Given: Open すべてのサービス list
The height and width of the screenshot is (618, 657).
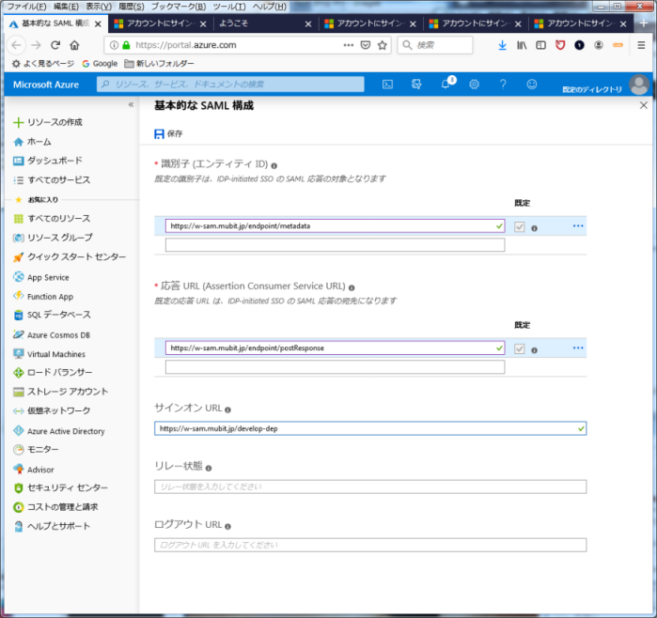Looking at the screenshot, I should click(52, 180).
